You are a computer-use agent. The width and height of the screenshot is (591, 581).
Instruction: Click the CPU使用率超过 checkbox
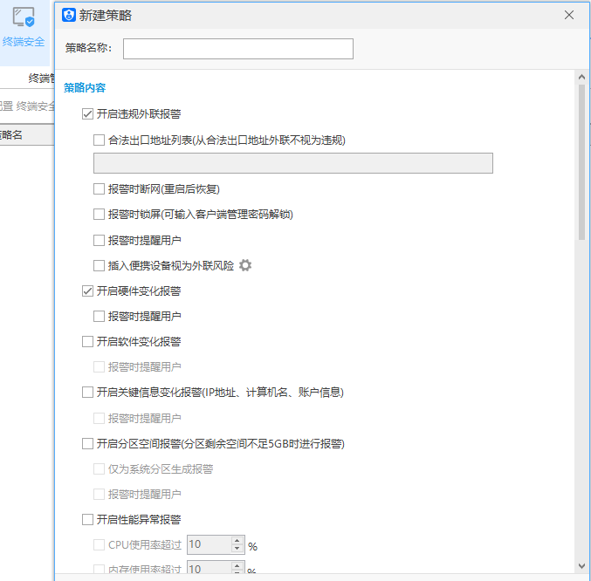coord(100,544)
